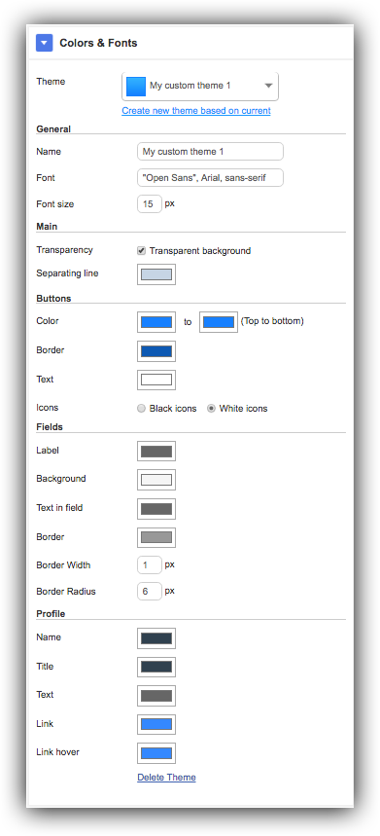Click the Black icons label text
This screenshot has height=836, width=380.
(173, 409)
